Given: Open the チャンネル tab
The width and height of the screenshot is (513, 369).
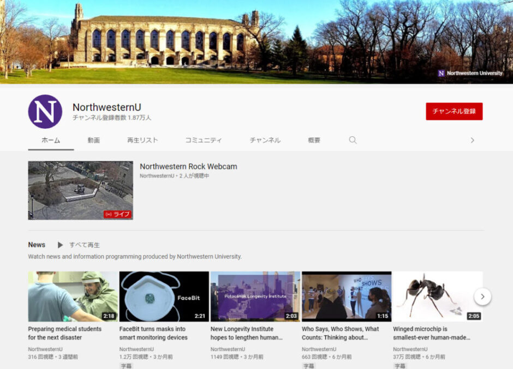Looking at the screenshot, I should coord(265,140).
